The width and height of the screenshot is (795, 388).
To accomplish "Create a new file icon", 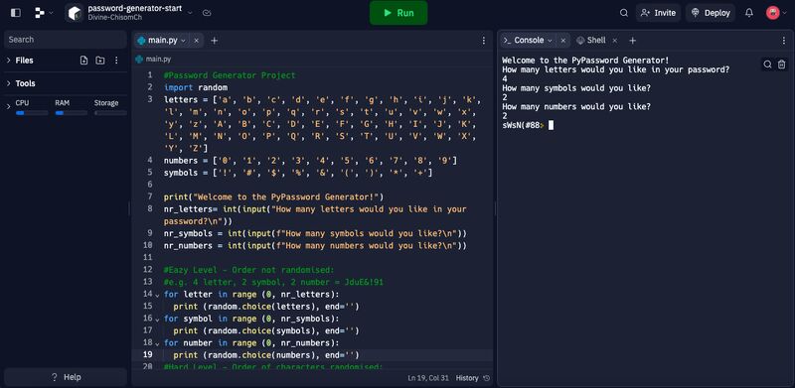I will click(84, 61).
